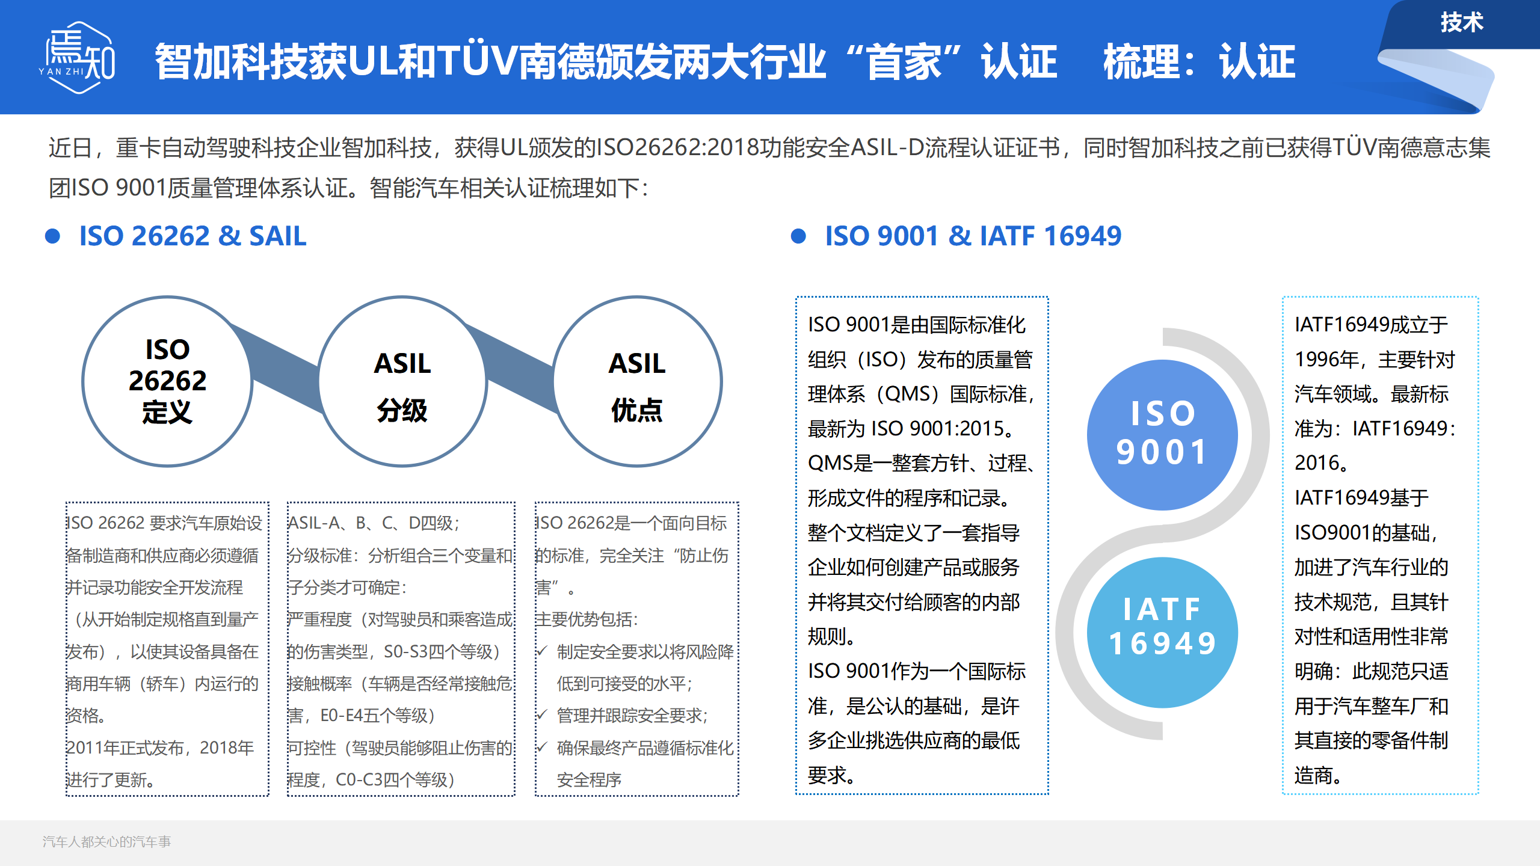Click the checkmark before 管理并跟踪安全要求

tap(542, 714)
